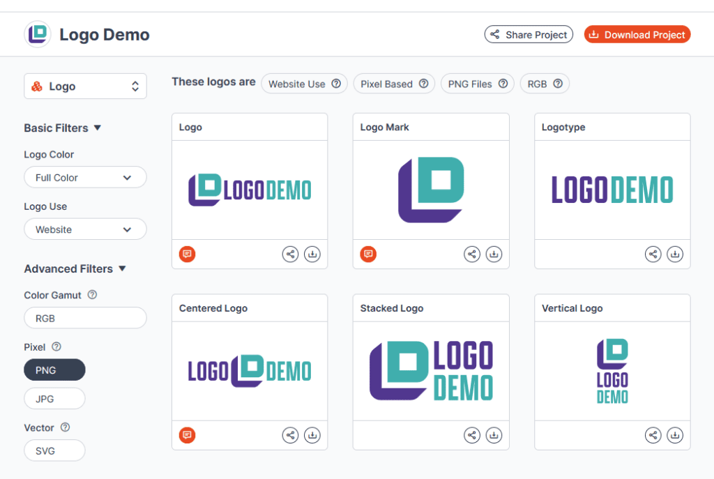Download the Centered Logo image

(312, 434)
